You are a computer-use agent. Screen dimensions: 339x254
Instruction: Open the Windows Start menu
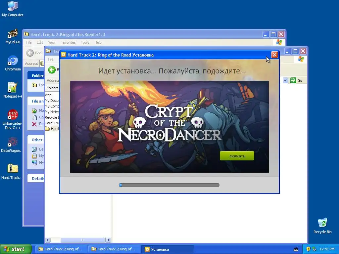point(16,249)
